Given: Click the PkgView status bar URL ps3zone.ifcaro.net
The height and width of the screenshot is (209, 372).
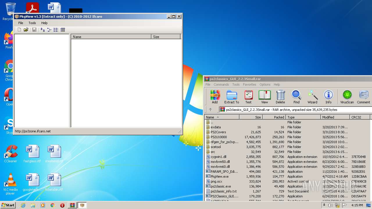Looking at the screenshot, I should [x=33, y=131].
